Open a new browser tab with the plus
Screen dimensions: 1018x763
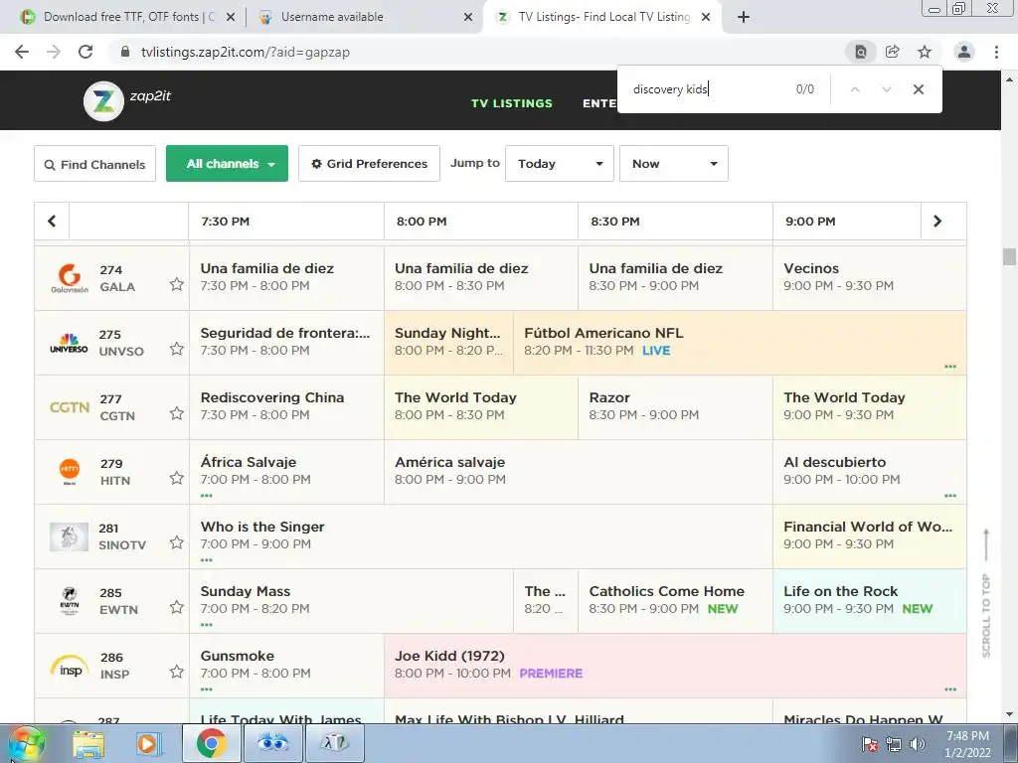744,17
